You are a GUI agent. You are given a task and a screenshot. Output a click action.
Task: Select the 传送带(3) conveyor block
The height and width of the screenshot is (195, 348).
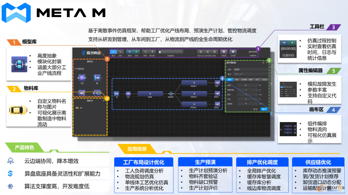194,104
